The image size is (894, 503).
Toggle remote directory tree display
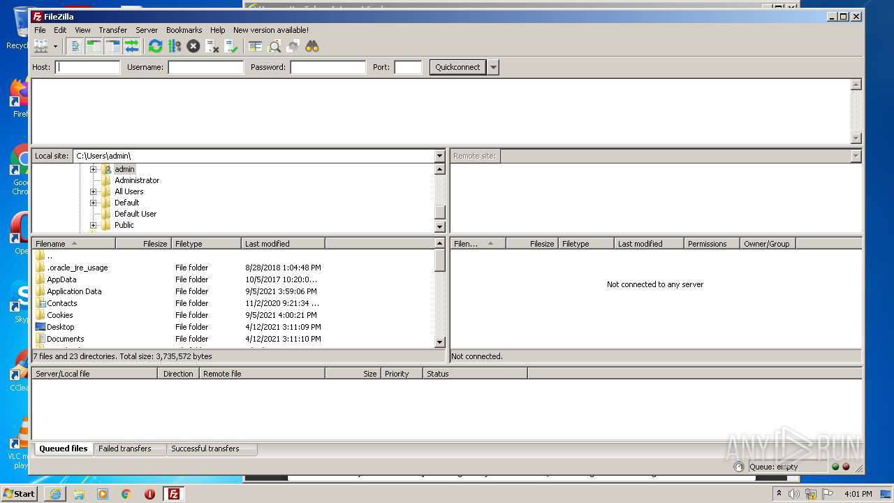click(112, 46)
